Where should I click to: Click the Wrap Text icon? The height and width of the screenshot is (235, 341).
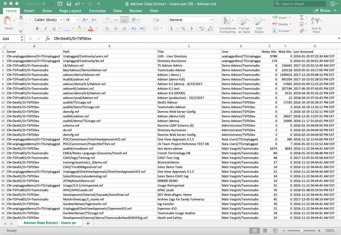(x=156, y=20)
